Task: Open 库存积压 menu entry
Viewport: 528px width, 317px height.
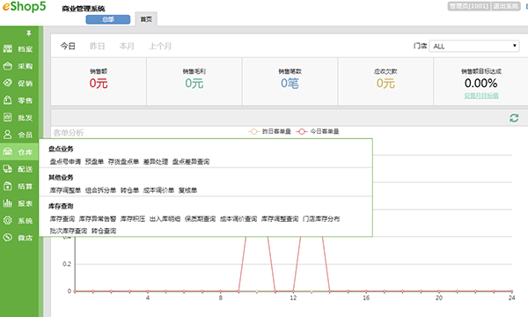Action: [133, 219]
